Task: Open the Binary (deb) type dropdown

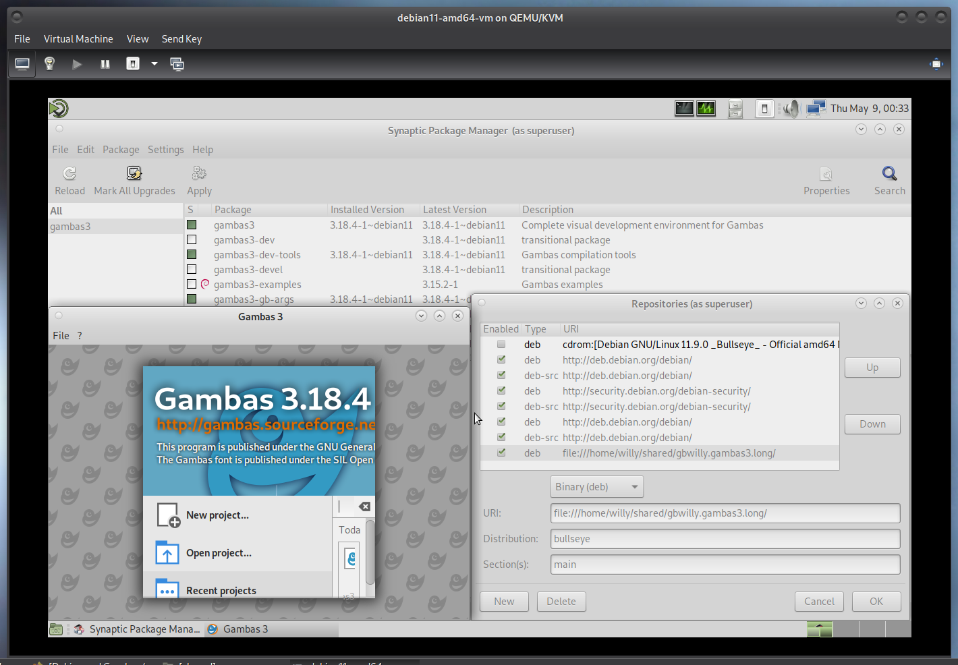Action: coord(596,487)
